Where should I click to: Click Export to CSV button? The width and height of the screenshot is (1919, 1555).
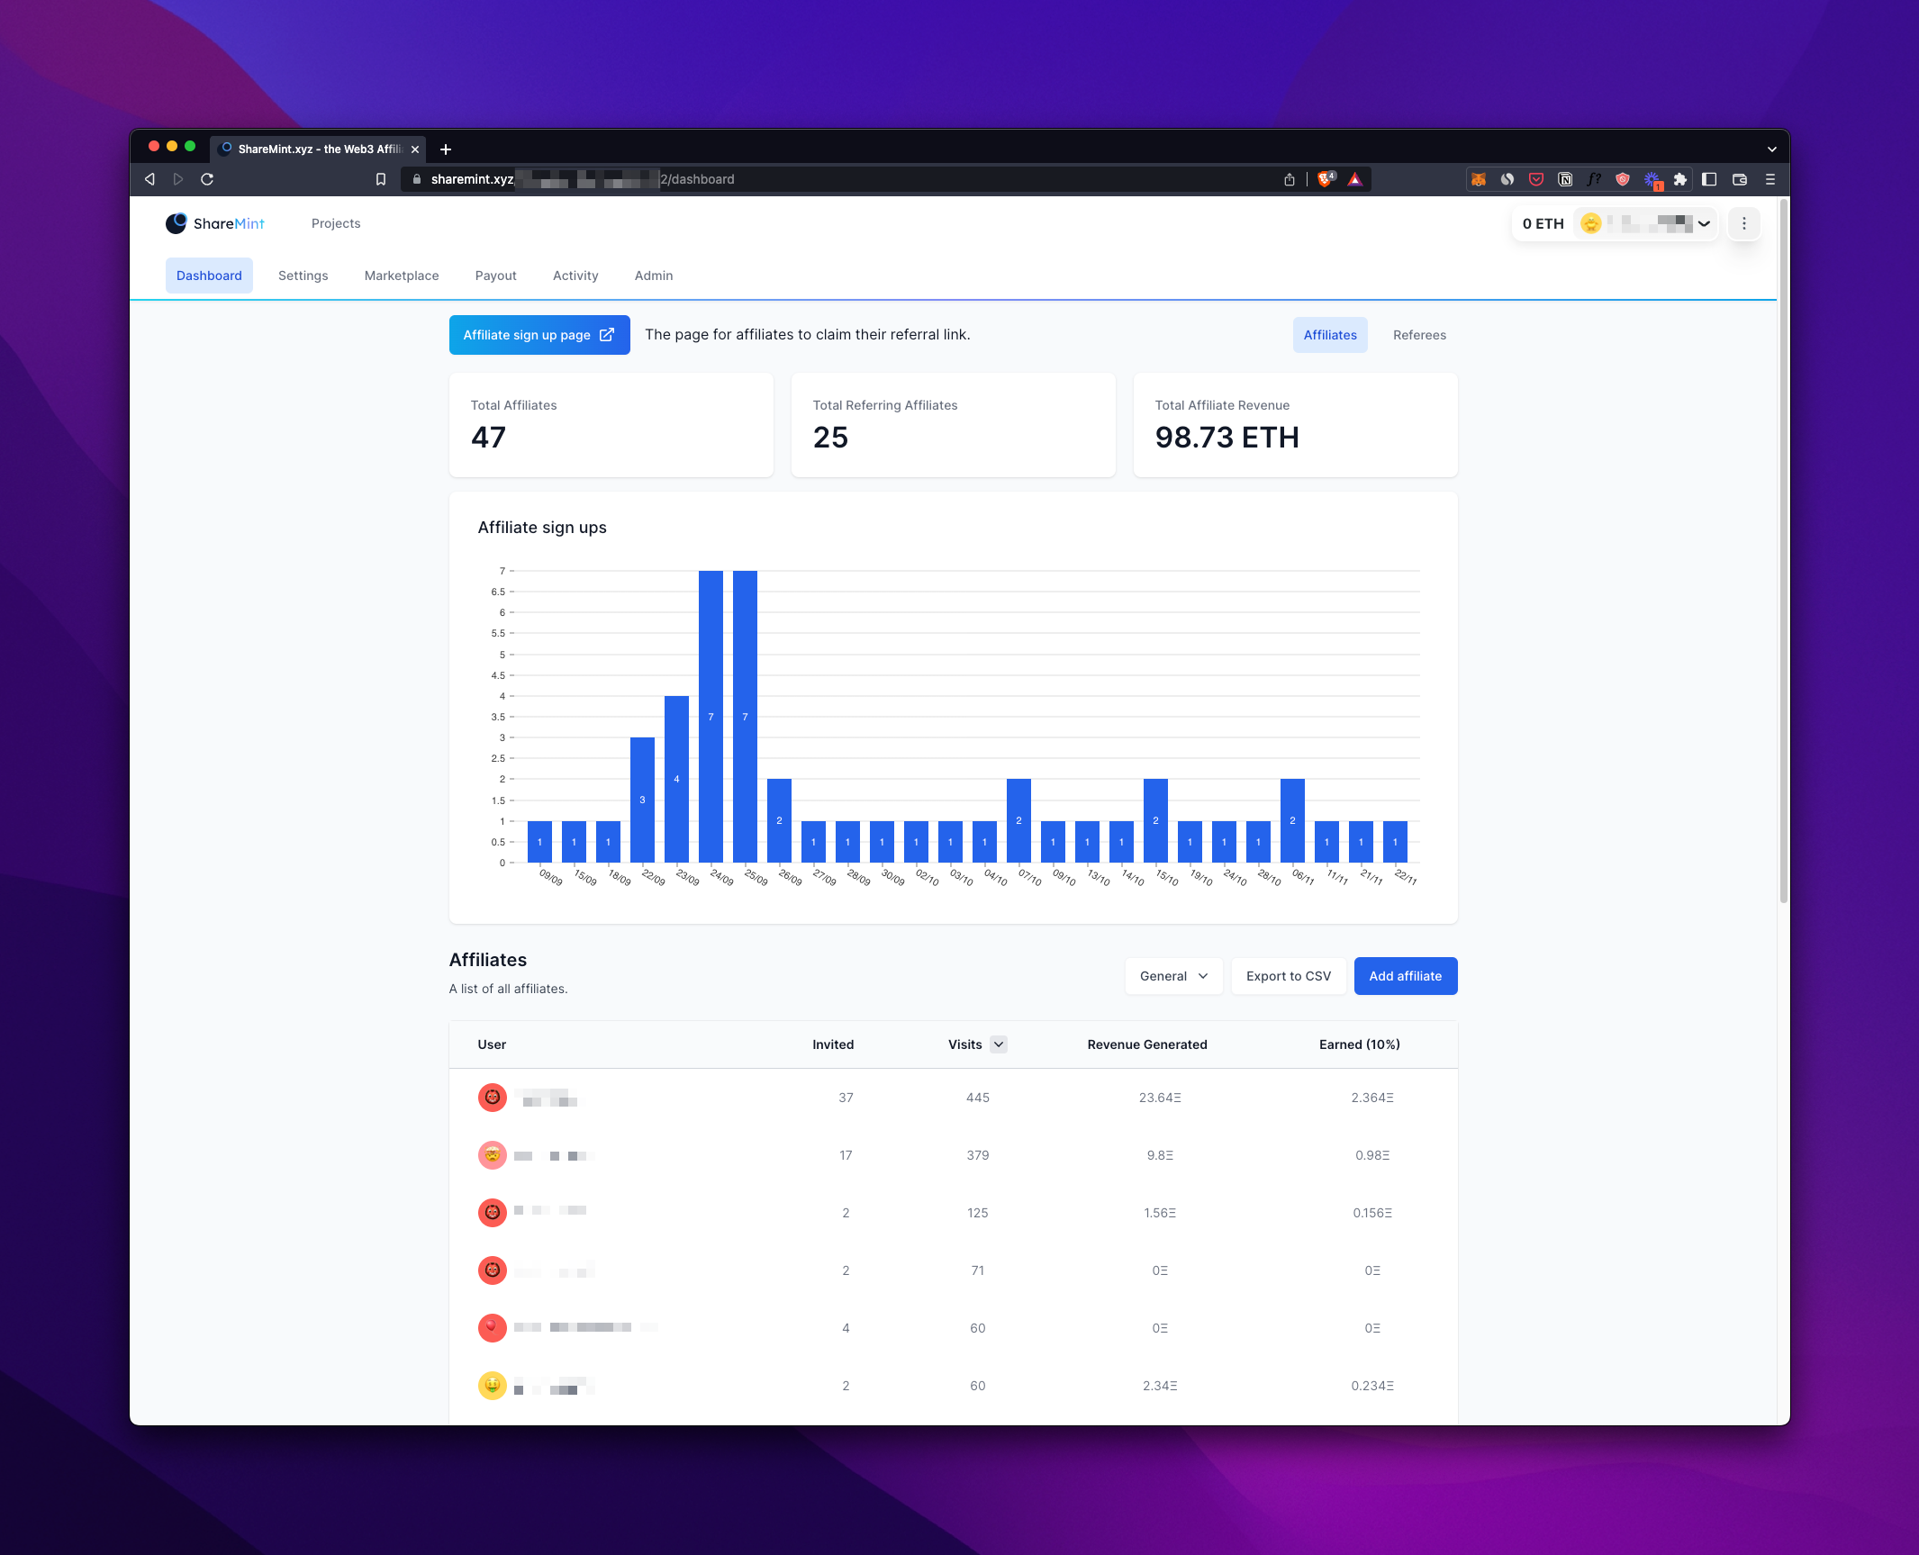coord(1288,976)
